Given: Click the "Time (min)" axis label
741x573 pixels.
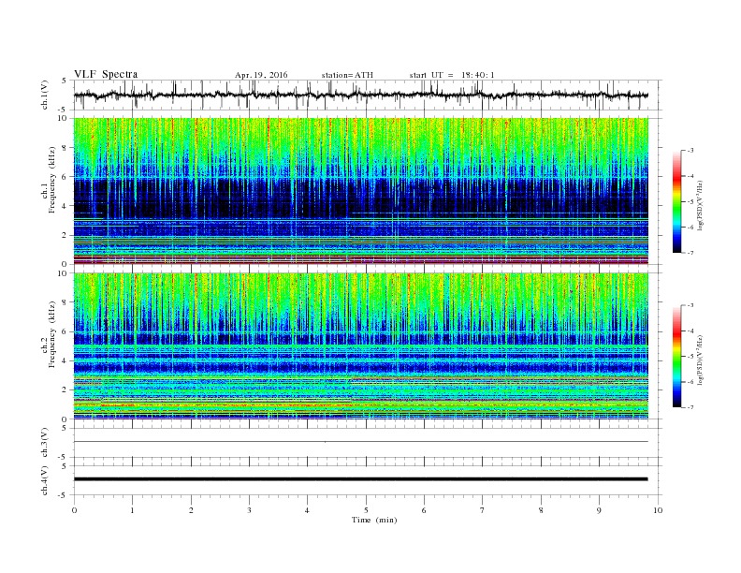Looking at the screenshot, I should coord(374,520).
